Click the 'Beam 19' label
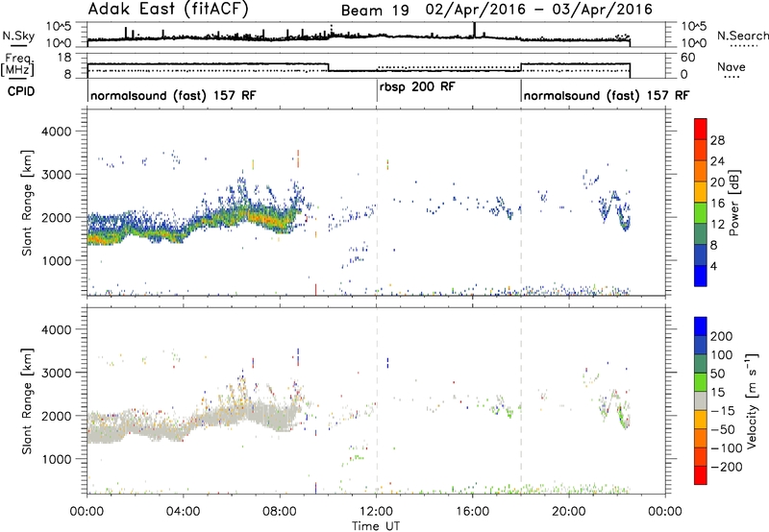Viewport: 769px width, 532px height. click(x=375, y=11)
